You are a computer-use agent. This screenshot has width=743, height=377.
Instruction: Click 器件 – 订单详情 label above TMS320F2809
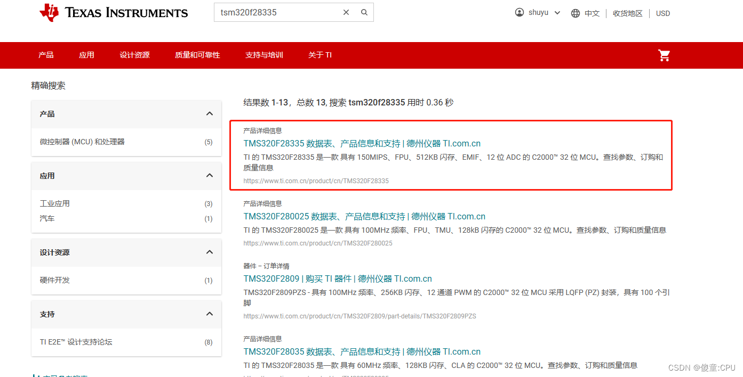(x=266, y=266)
